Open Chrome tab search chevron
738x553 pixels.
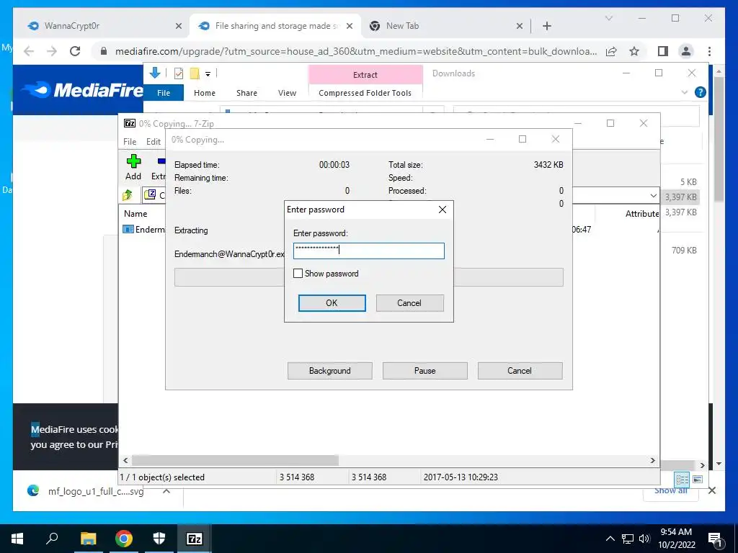[x=608, y=18]
